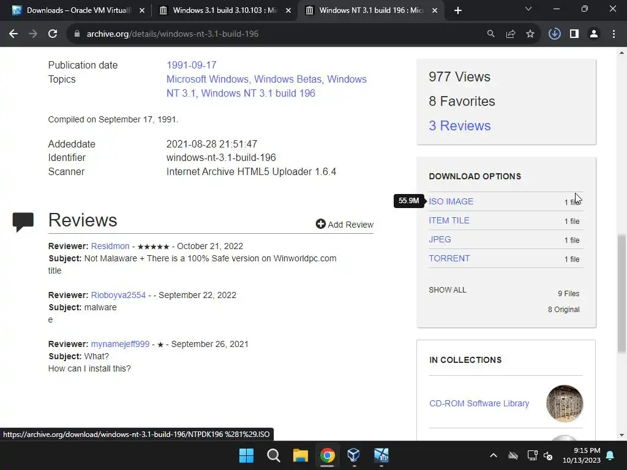Click the plus icon beside Add Review
The image size is (627, 470).
321,224
